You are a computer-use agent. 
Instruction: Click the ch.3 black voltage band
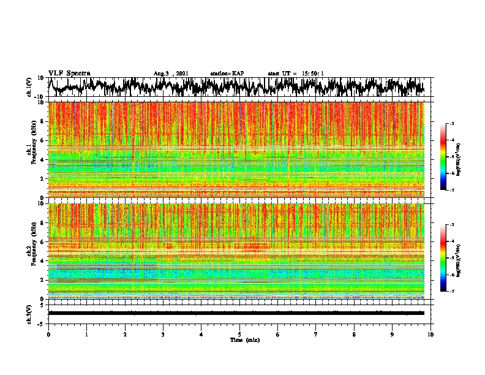tap(236, 313)
